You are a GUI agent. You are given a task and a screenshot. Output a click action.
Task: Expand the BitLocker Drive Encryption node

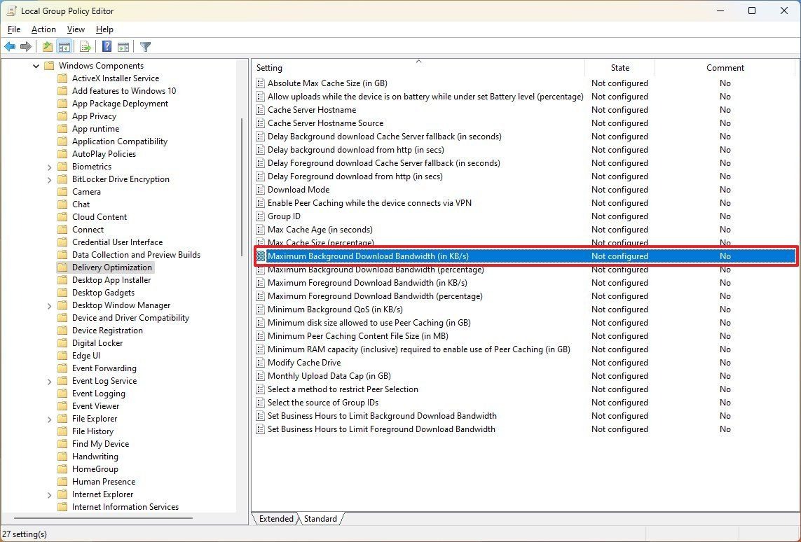click(x=49, y=180)
